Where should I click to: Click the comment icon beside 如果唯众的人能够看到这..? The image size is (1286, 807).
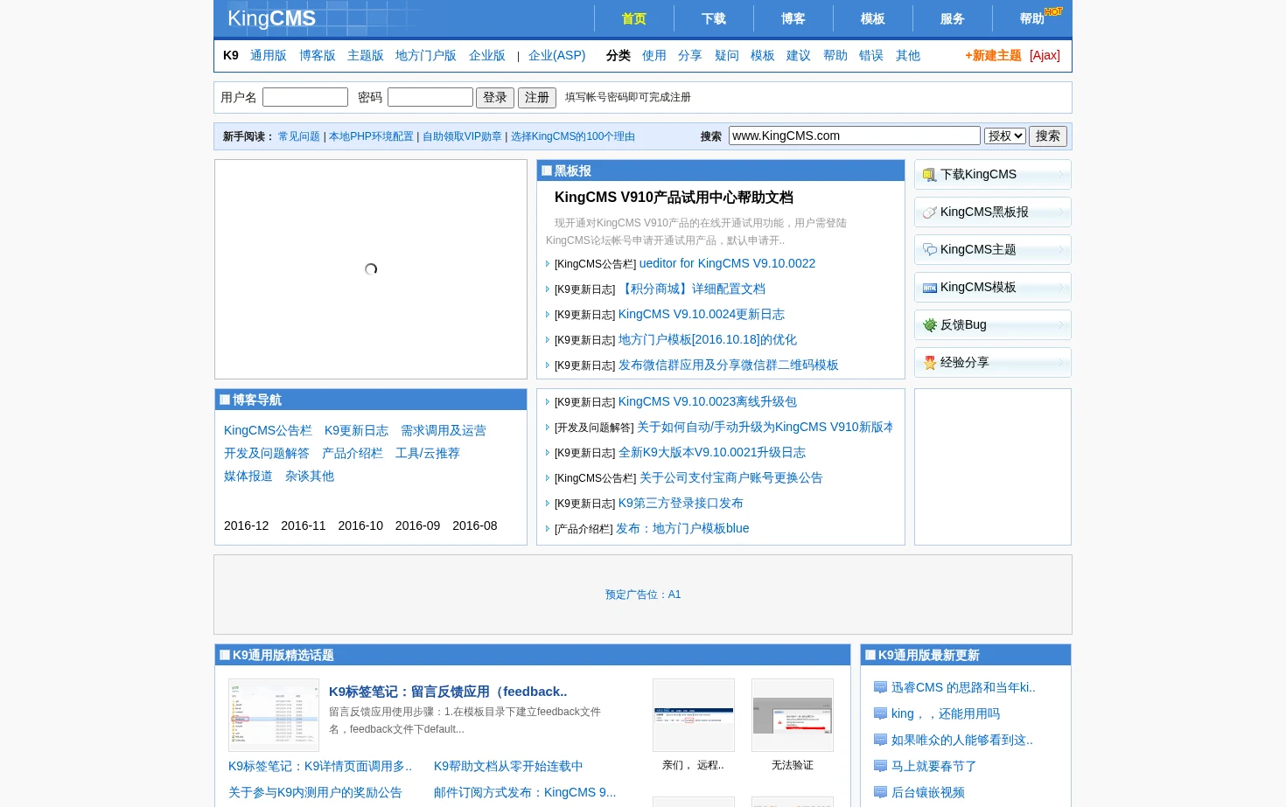click(880, 741)
